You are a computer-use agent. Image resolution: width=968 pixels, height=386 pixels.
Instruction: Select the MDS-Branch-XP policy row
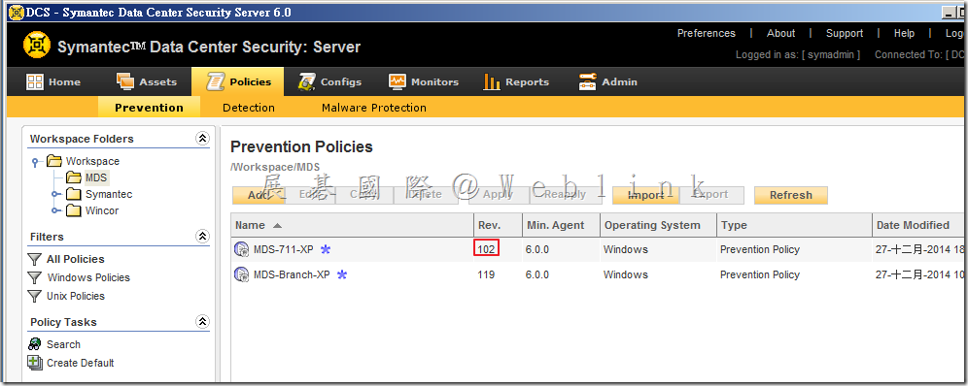[597, 274]
